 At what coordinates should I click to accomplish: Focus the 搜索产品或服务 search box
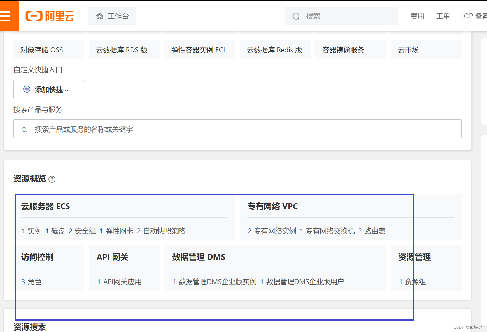pyautogui.click(x=237, y=129)
